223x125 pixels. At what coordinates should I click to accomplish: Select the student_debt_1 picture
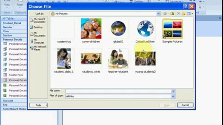coord(64,61)
